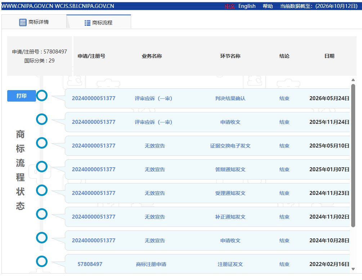The height and width of the screenshot is (280, 362).
Task: Select 判决结果确认 step name
Action: (230, 98)
